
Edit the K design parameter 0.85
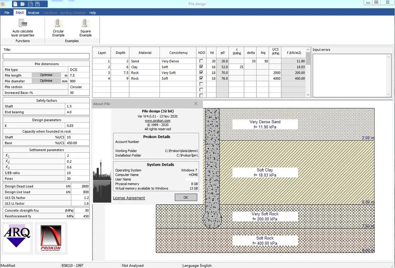pyautogui.click(x=77, y=126)
